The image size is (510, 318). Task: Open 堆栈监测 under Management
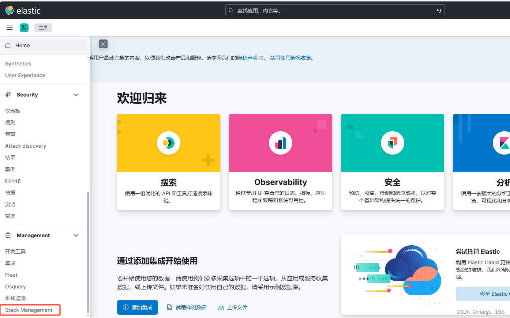pos(15,298)
